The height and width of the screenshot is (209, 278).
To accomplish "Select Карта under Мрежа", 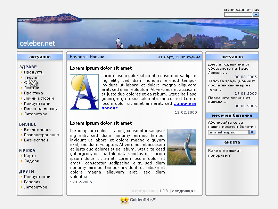I will [x=30, y=156].
